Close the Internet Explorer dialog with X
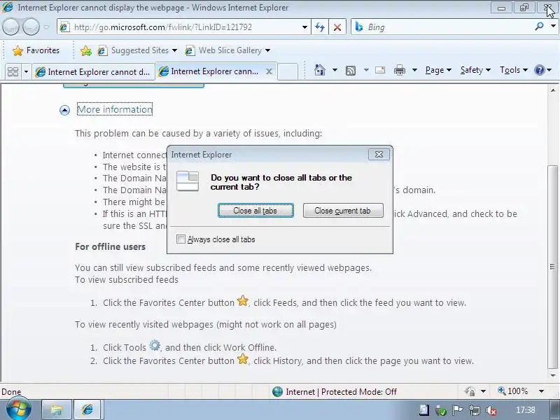 [379, 155]
